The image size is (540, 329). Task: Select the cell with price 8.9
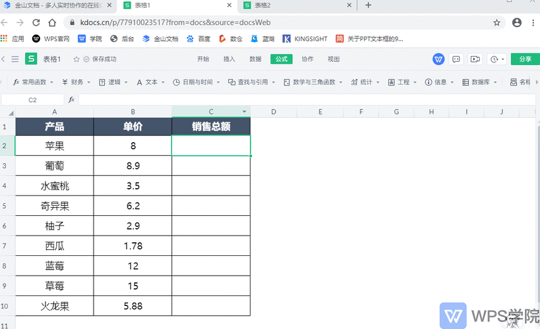point(133,166)
